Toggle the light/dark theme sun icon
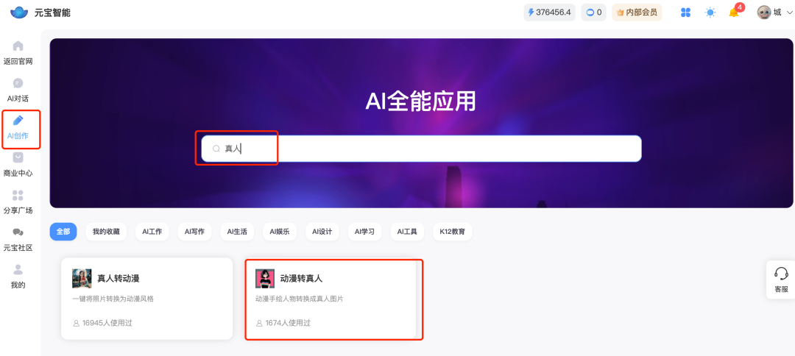The width and height of the screenshot is (795, 356). tap(710, 13)
